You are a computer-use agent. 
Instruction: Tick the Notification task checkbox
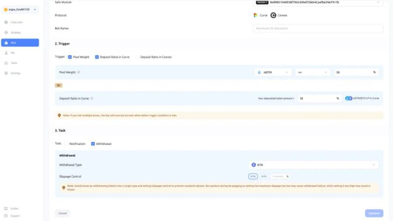(66, 144)
